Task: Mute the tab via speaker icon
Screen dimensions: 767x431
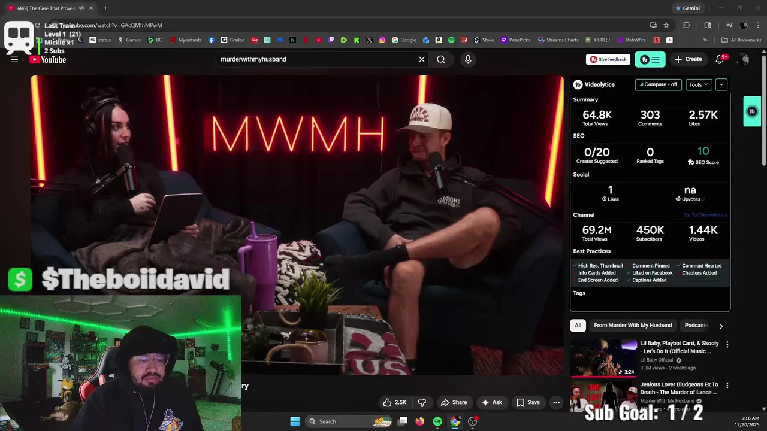Action: tap(81, 8)
